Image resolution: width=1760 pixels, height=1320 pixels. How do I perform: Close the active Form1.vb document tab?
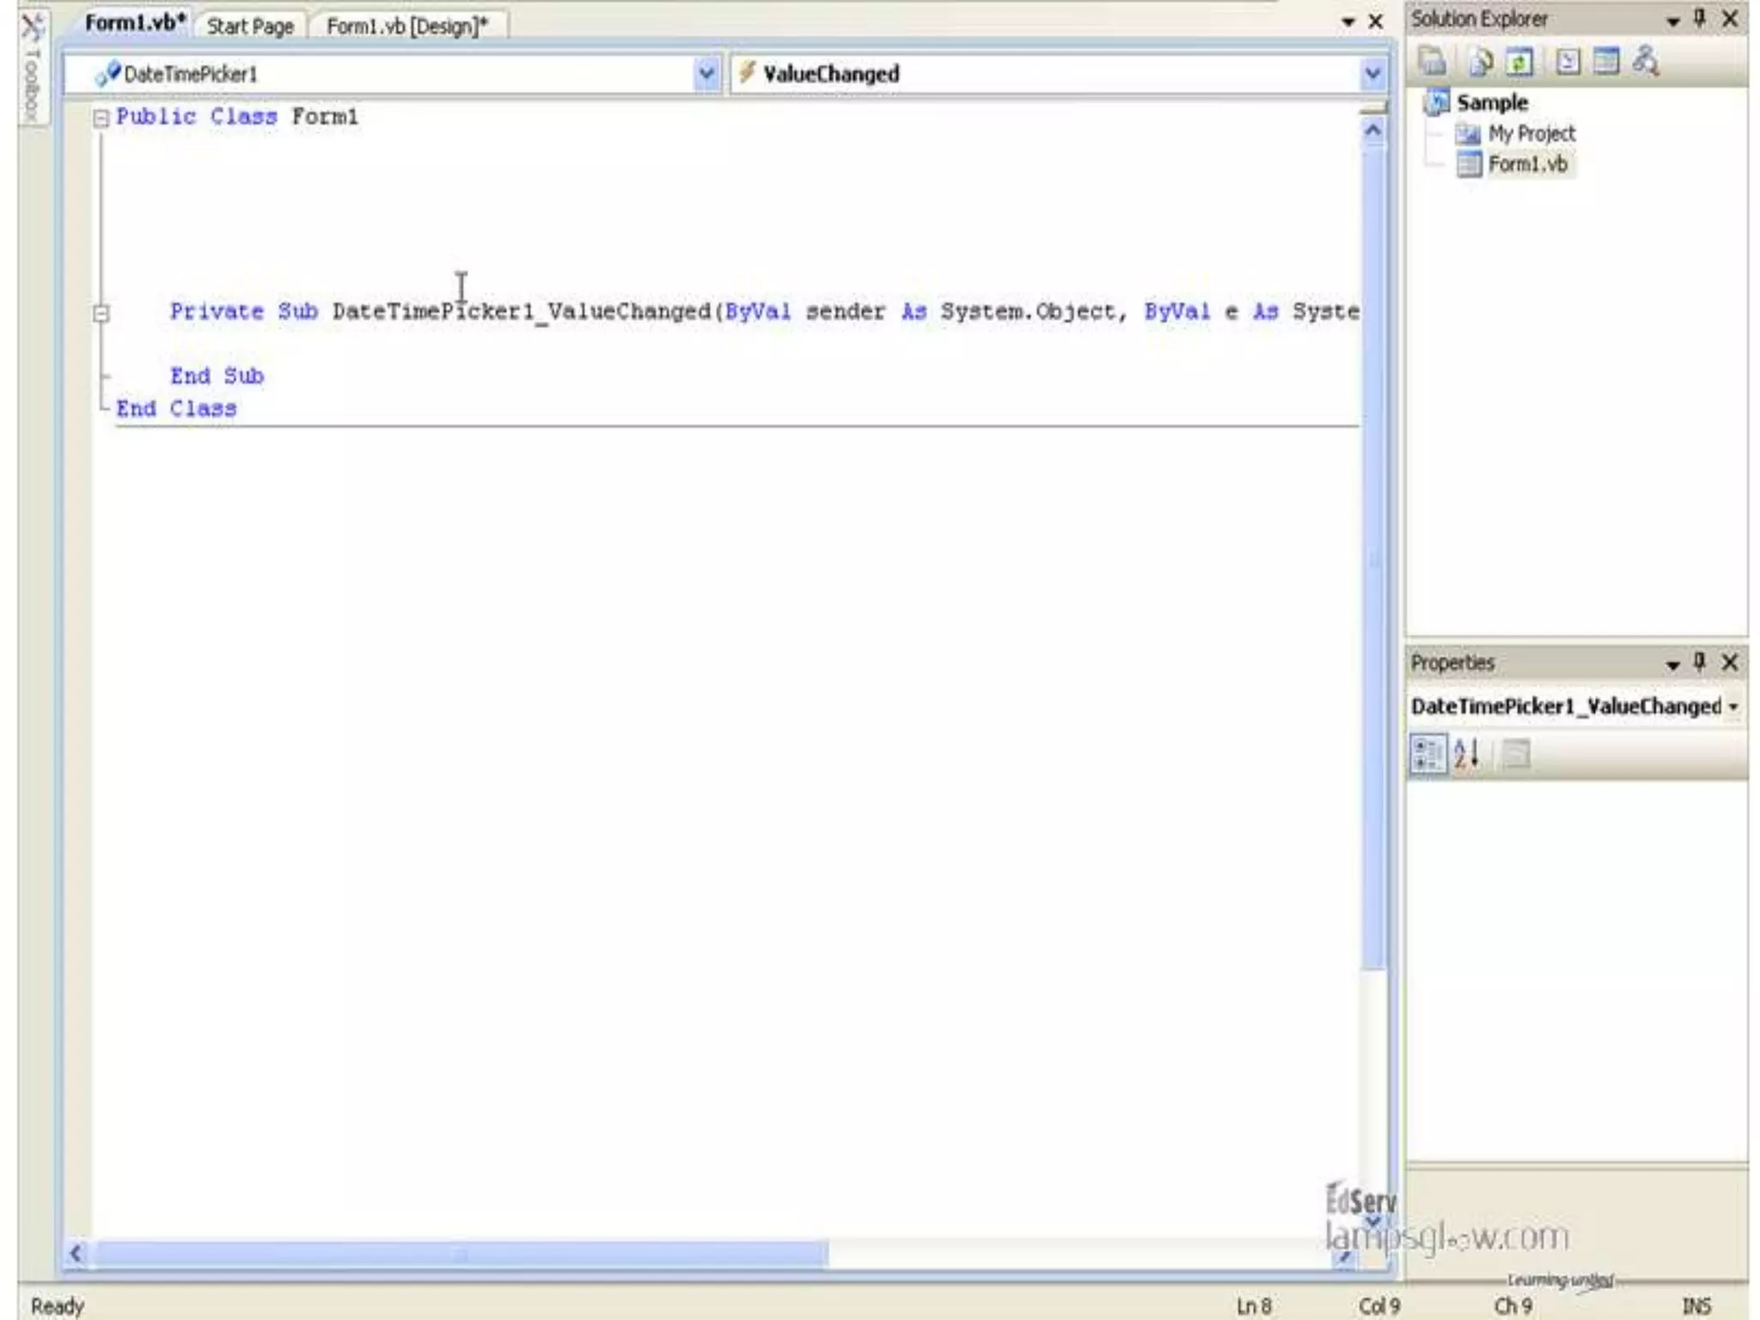point(1376,22)
